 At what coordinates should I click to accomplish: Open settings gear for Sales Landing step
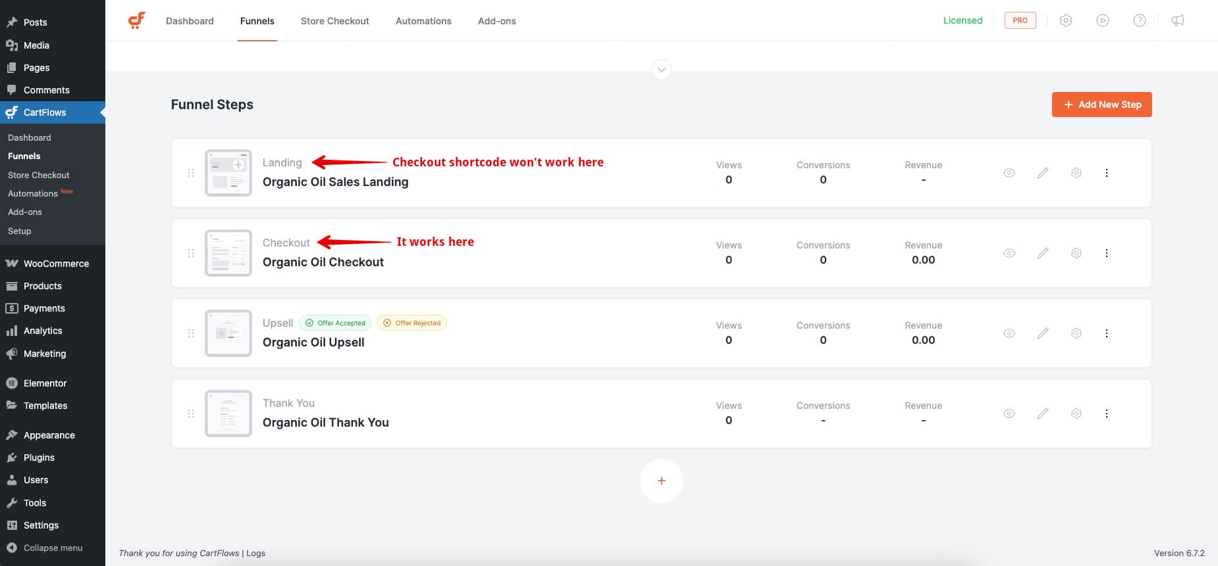coord(1076,173)
